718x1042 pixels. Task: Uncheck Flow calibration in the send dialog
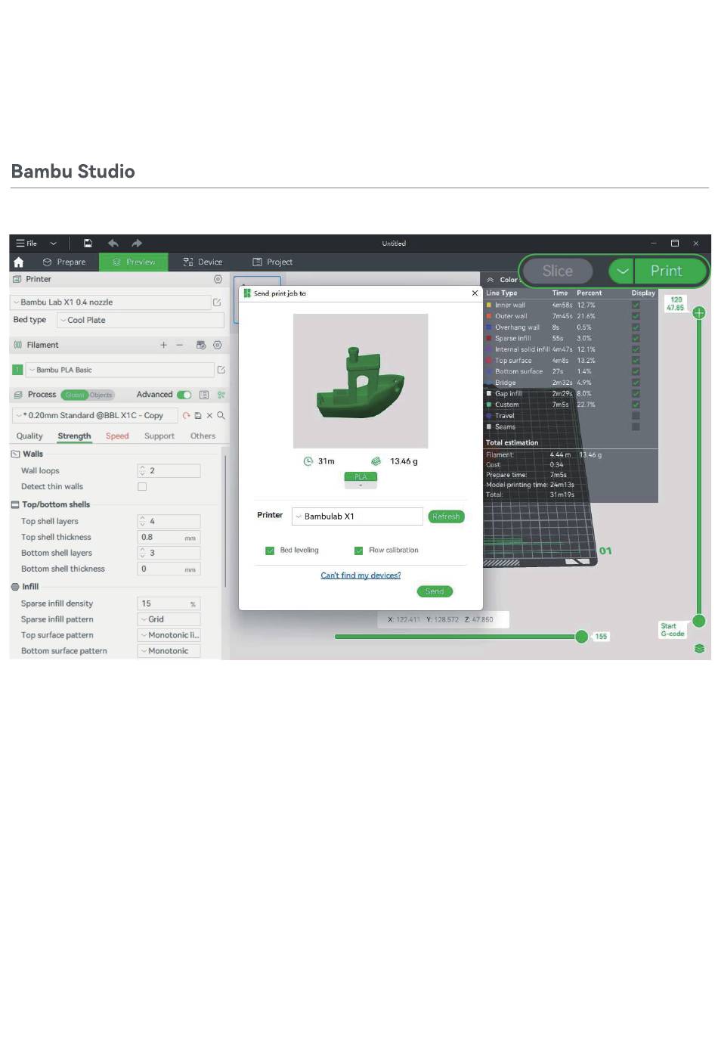pos(359,550)
